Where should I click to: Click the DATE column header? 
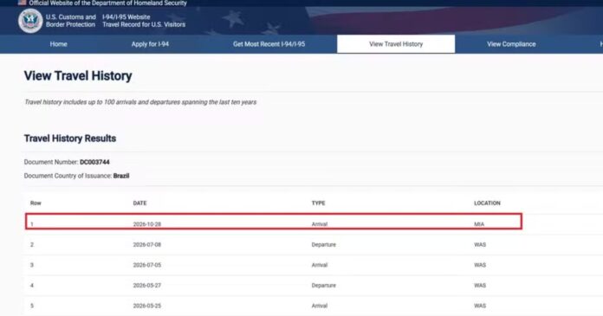coord(139,203)
